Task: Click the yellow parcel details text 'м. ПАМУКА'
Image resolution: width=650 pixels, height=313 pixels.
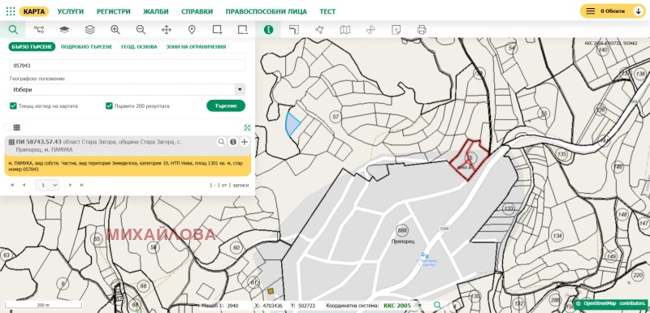Action: click(128, 166)
